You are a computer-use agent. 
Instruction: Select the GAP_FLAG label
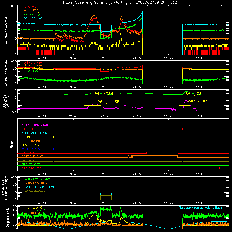28,129
